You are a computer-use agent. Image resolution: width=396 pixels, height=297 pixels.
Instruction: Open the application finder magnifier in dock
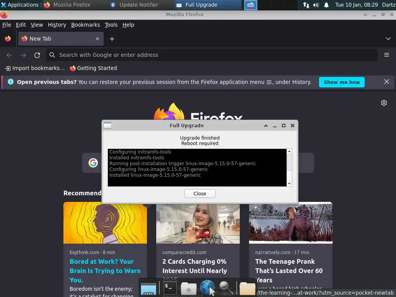click(x=226, y=288)
